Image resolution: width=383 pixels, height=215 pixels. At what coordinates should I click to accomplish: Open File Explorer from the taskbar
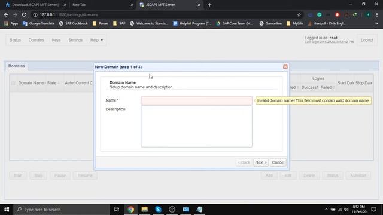145,210
